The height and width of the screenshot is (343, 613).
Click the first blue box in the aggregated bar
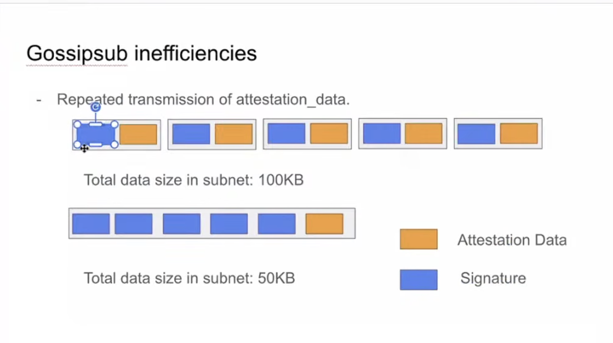[x=91, y=224]
